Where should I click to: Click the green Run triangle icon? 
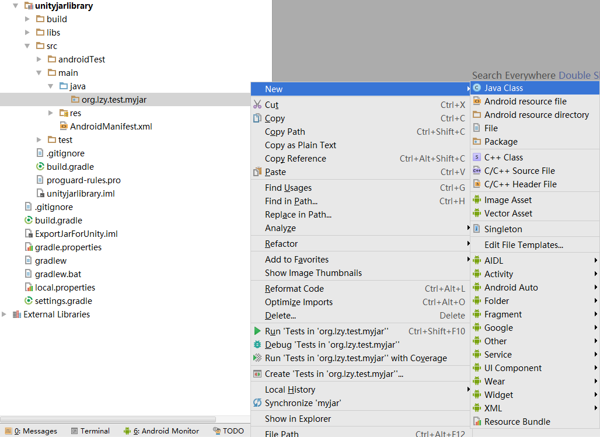[x=257, y=331]
